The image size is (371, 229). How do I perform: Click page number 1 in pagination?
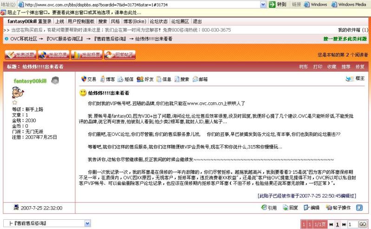pyautogui.click(x=338, y=224)
